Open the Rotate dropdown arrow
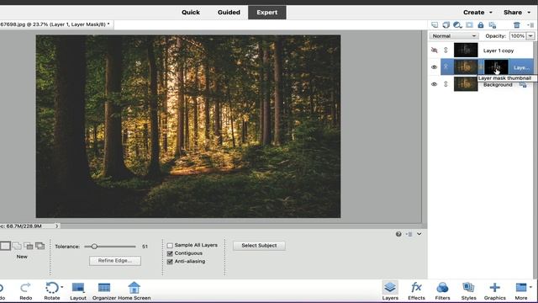Viewport: 538px width, 303px height. click(62, 287)
